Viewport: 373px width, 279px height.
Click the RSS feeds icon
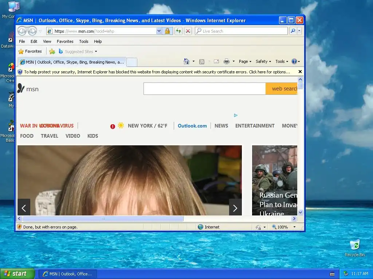click(202, 62)
